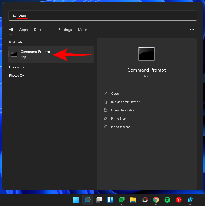Screen dimensions: 205x206
Task: Open Task View from the taskbar
Action: click(99, 200)
